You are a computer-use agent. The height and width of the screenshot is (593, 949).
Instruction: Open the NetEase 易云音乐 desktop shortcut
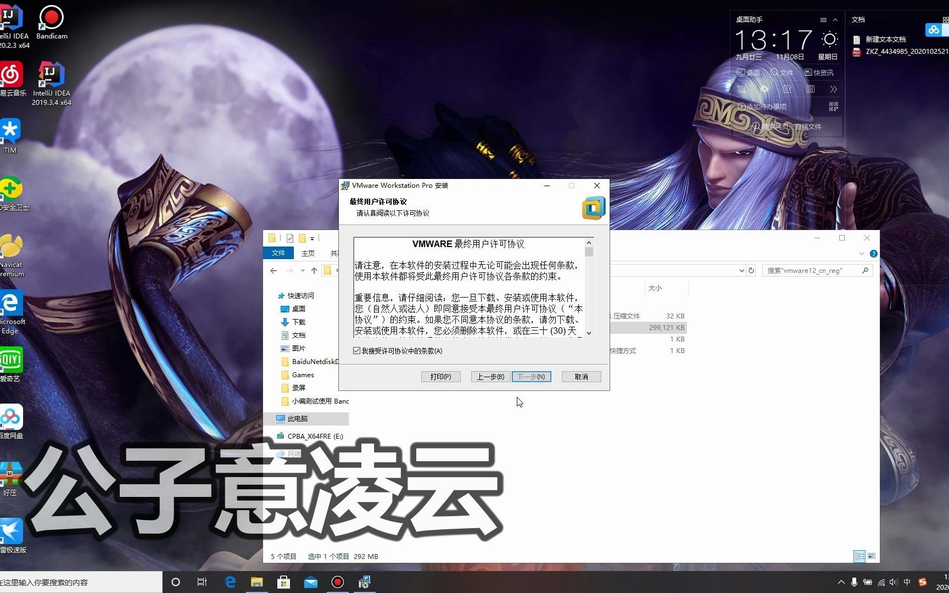coord(12,79)
